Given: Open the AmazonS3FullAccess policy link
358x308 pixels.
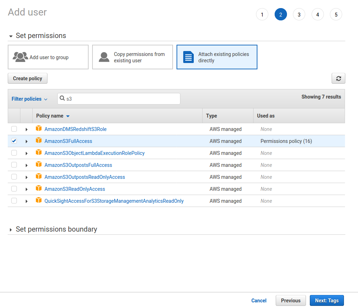Looking at the screenshot, I should pos(68,141).
